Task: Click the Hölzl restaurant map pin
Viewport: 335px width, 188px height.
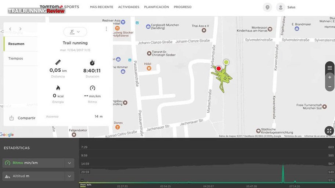Action: point(149,68)
